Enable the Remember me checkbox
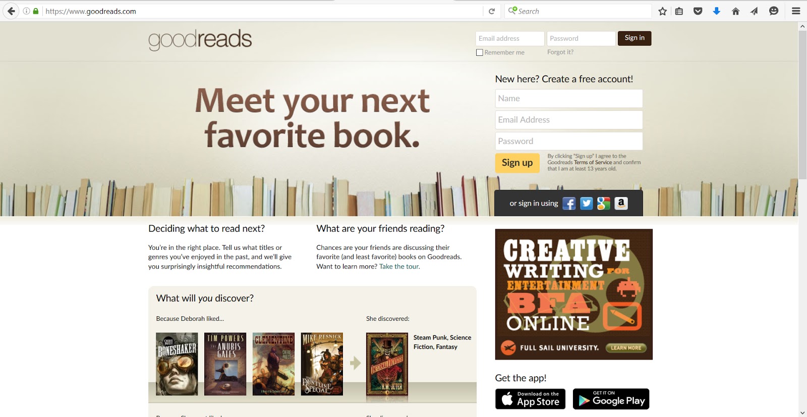Viewport: 807px width, 417px height. click(480, 52)
